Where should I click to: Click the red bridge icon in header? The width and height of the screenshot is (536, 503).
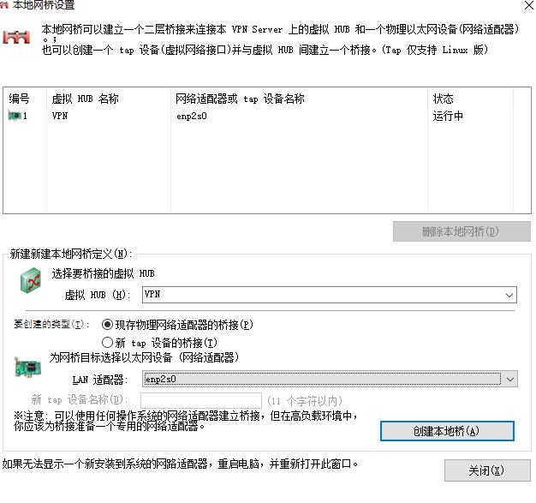click(x=16, y=37)
